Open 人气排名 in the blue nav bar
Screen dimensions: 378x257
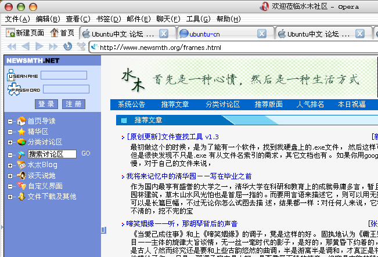(x=310, y=104)
